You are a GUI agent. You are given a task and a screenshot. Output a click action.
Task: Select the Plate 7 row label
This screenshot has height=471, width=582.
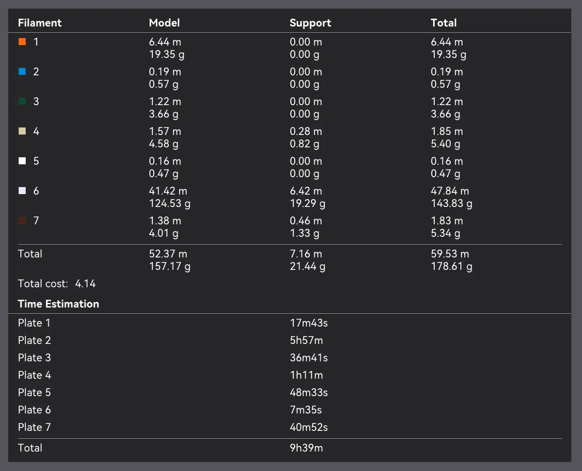pos(34,427)
